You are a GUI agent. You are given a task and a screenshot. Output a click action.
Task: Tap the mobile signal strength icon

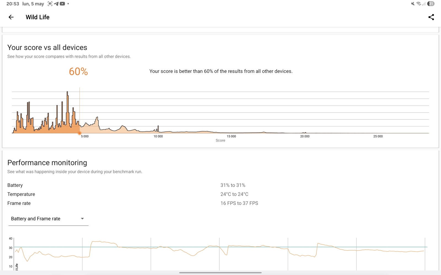(x=424, y=4)
